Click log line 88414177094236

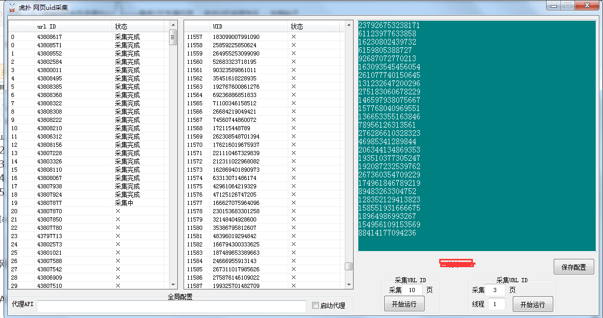pyautogui.click(x=387, y=233)
